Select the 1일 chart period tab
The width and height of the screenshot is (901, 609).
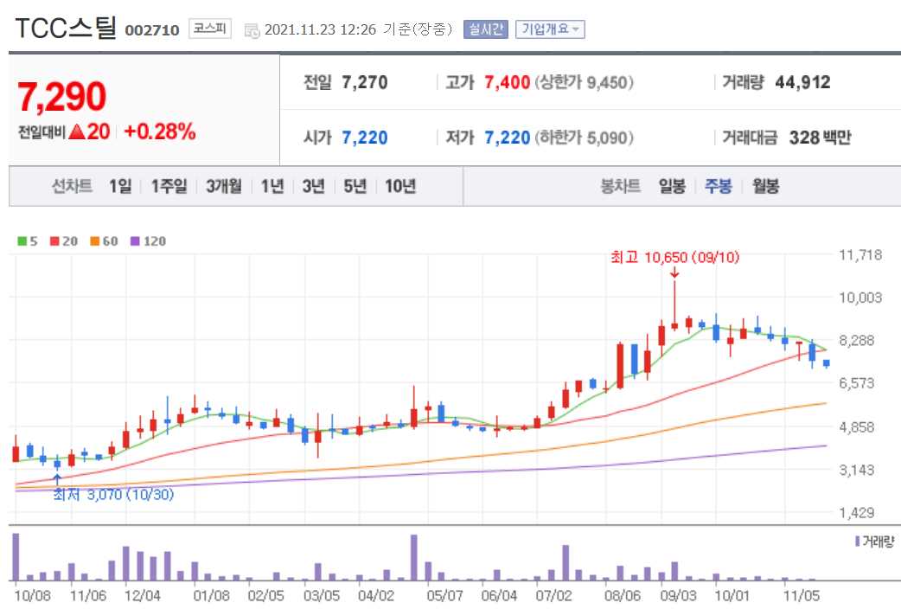[x=119, y=185]
